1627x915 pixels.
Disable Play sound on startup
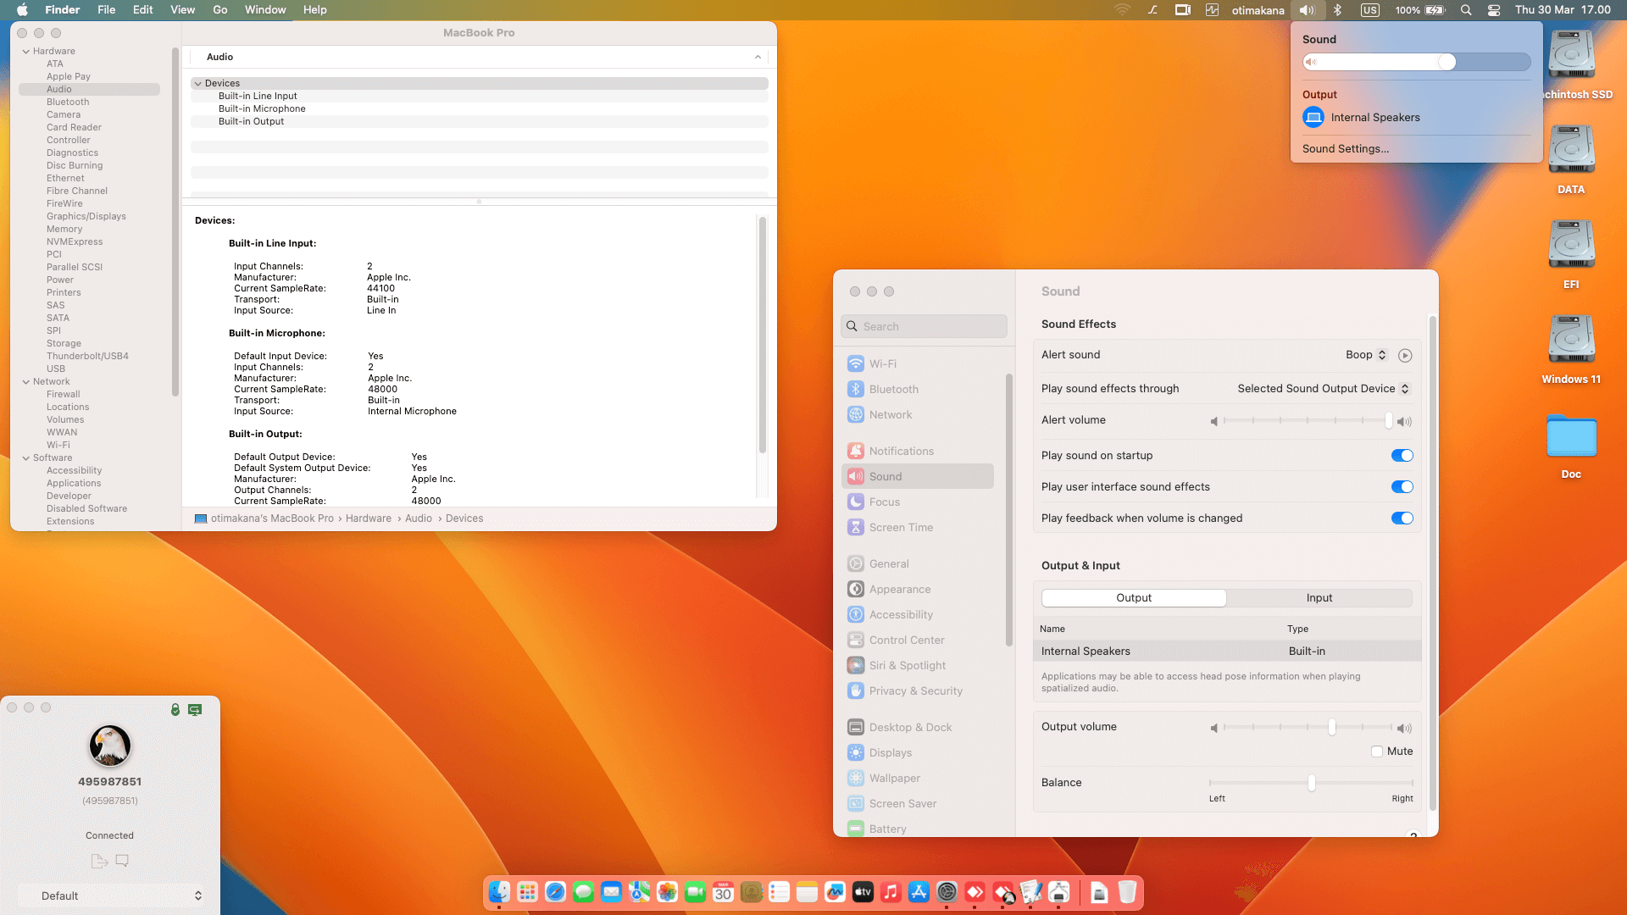1402,455
